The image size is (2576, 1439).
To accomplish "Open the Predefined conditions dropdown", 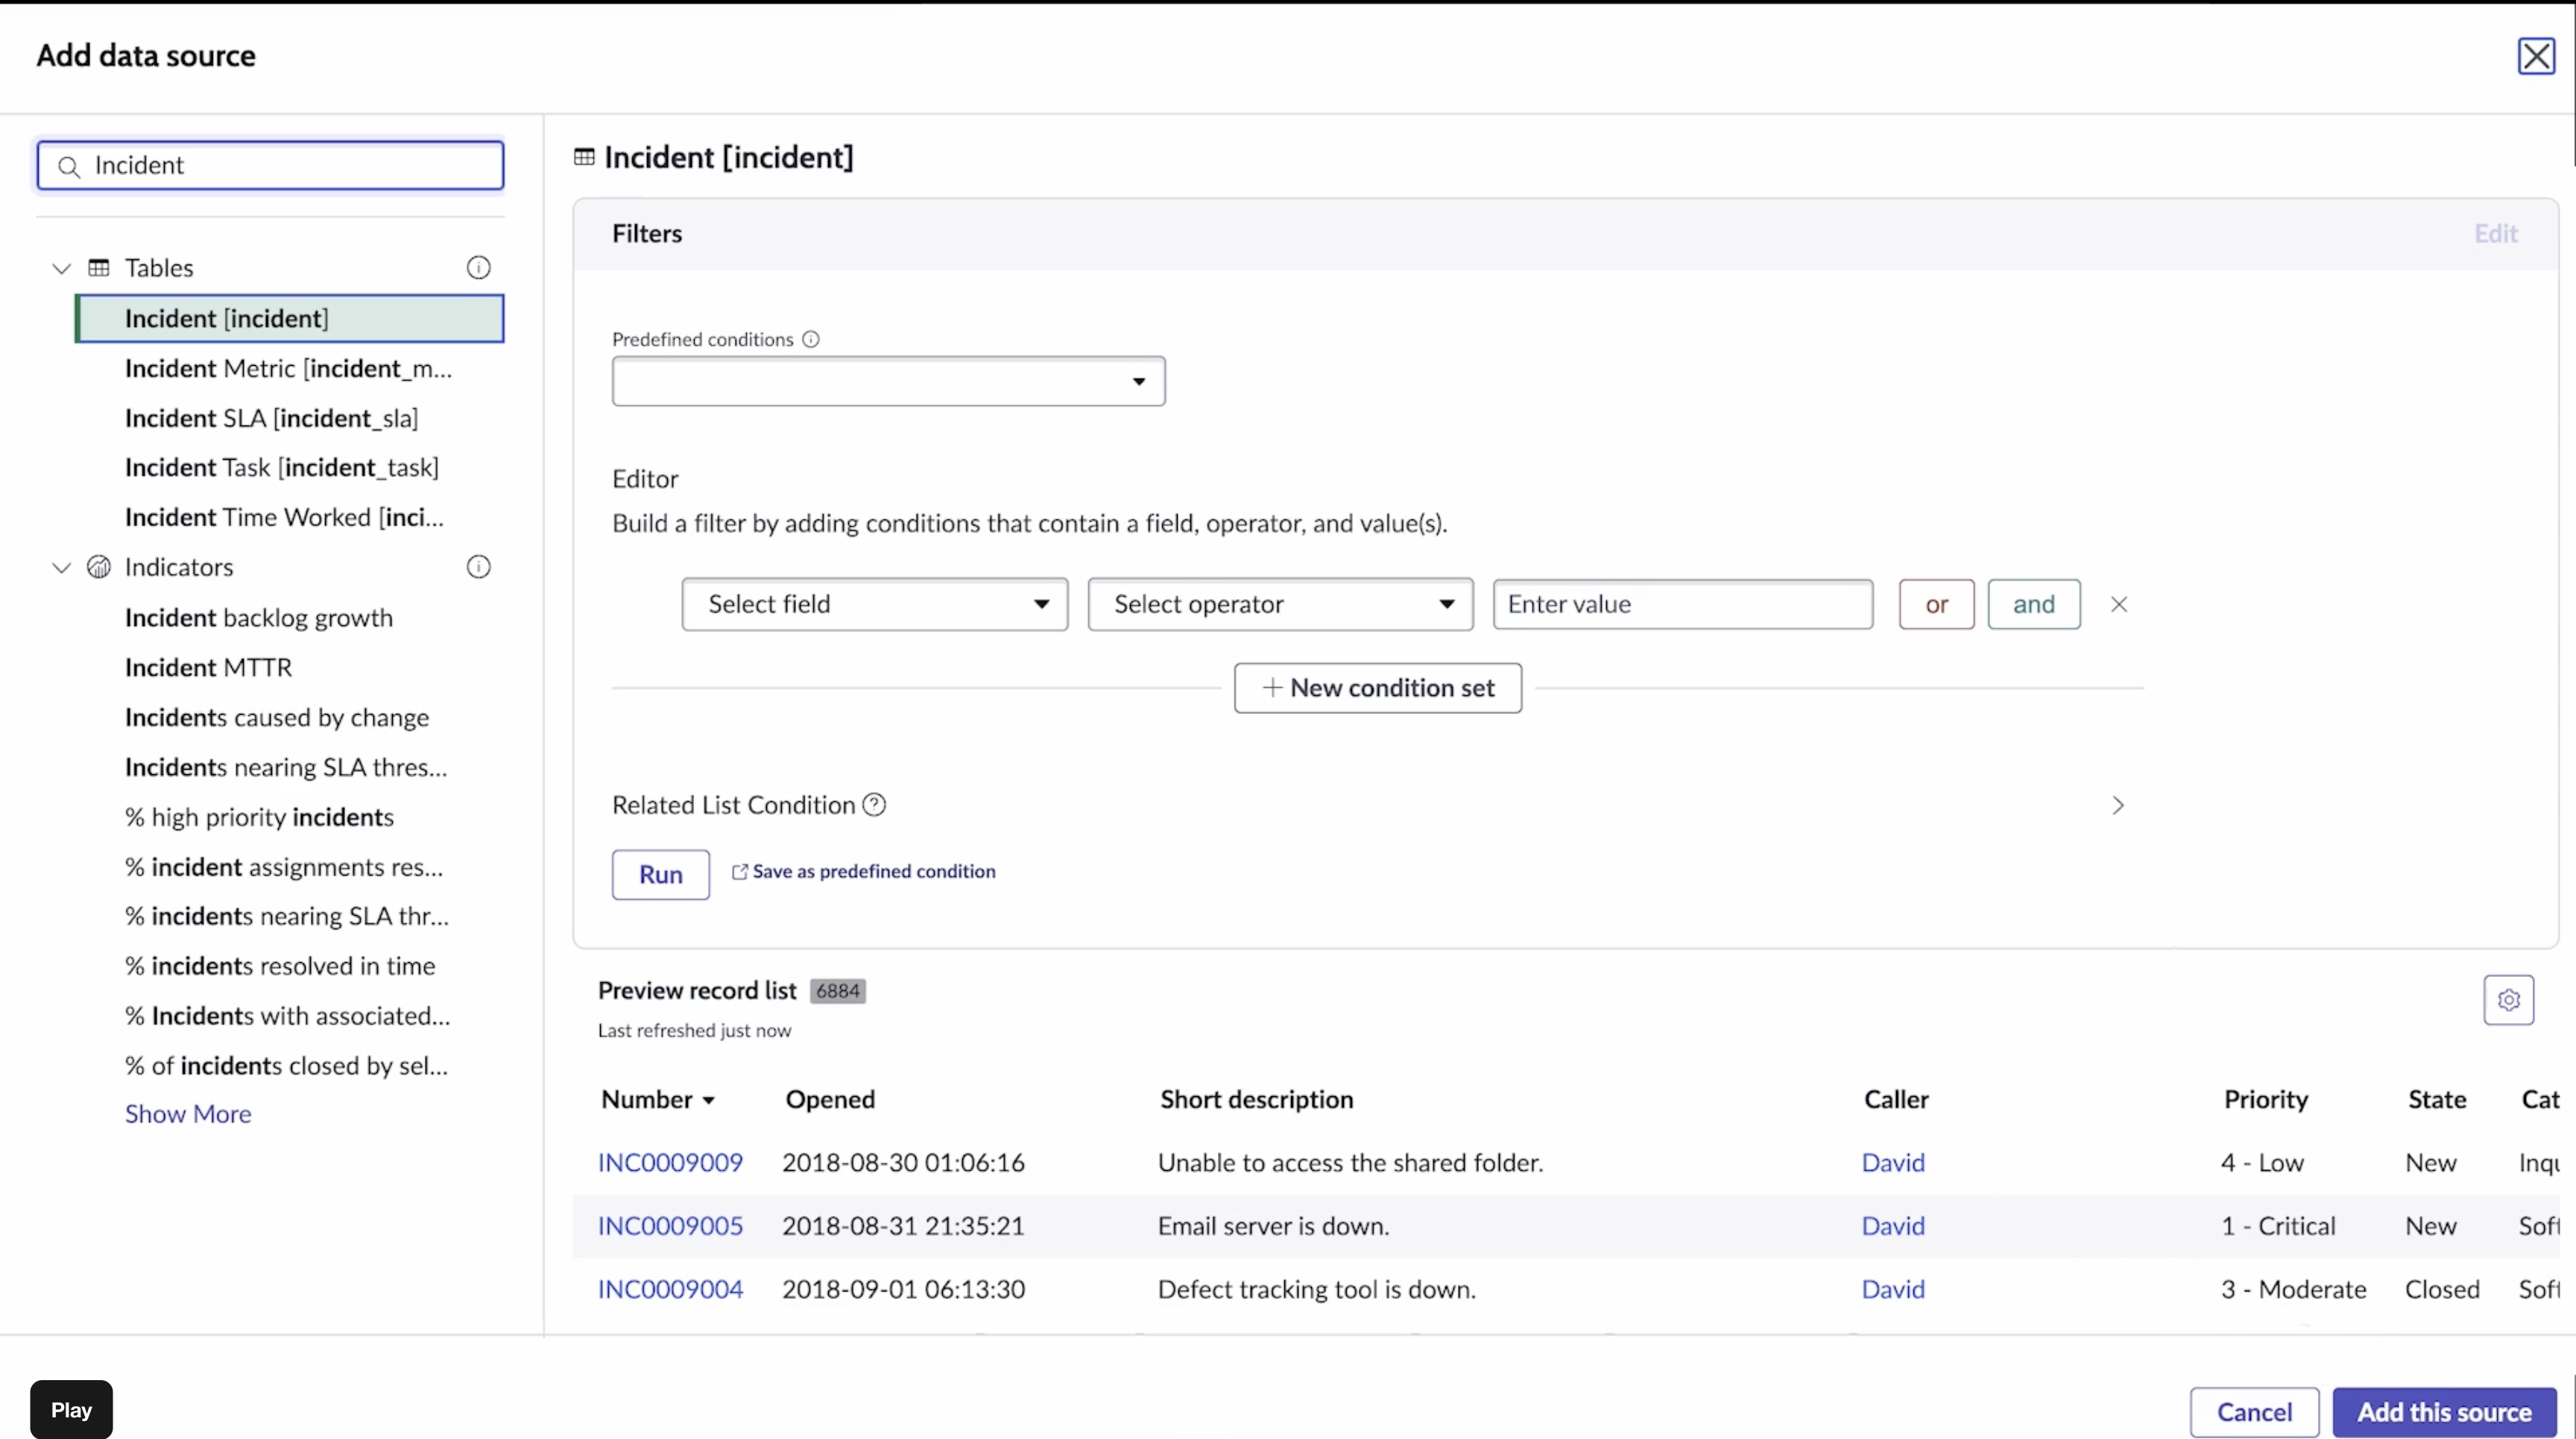I will [888, 381].
